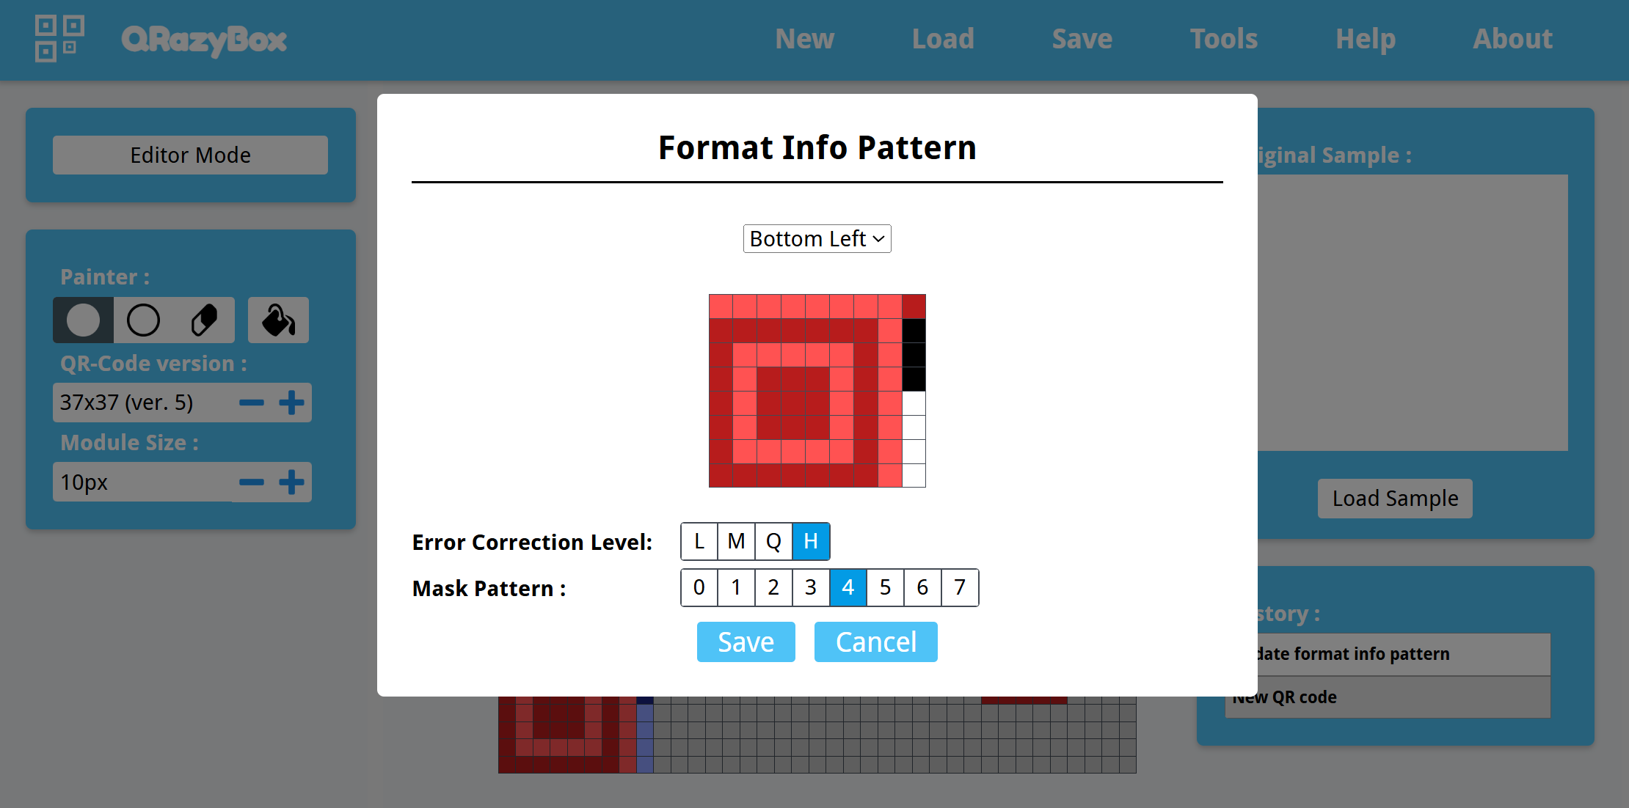Open the Help menu
The height and width of the screenshot is (808, 1629).
coord(1365,39)
